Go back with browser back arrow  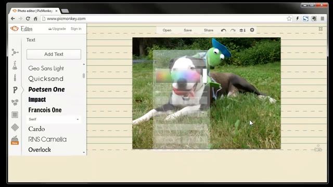click(x=12, y=19)
